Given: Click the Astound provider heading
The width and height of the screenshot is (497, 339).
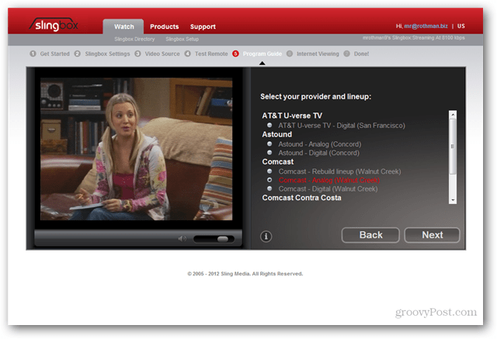Looking at the screenshot, I should point(276,134).
